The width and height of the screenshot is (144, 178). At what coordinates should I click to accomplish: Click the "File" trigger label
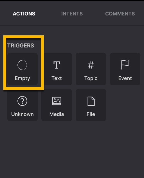click(x=91, y=114)
